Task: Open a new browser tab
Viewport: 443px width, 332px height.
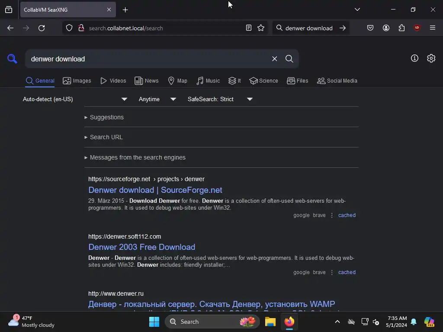Action: (125, 10)
